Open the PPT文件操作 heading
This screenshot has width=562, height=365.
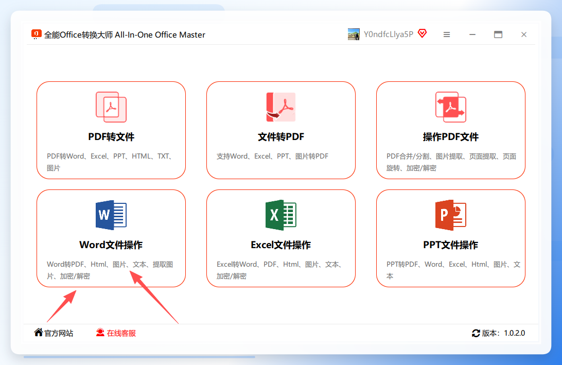[x=450, y=245]
